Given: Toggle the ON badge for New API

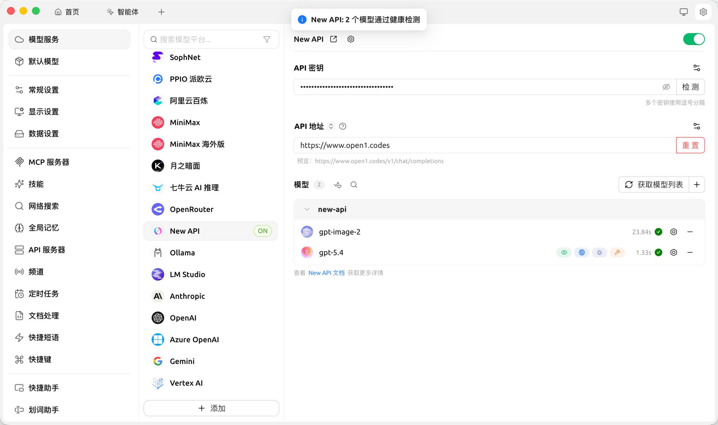Looking at the screenshot, I should click(262, 231).
